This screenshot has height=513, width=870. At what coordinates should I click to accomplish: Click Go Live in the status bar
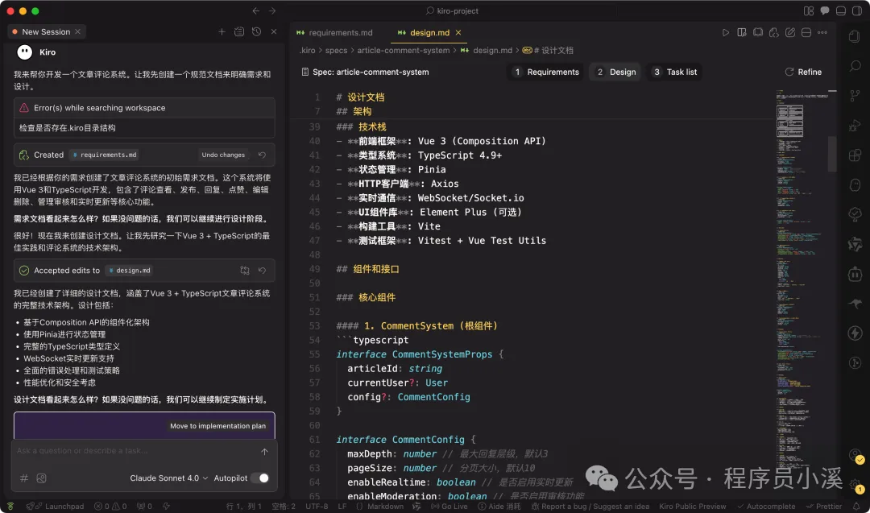coord(449,507)
